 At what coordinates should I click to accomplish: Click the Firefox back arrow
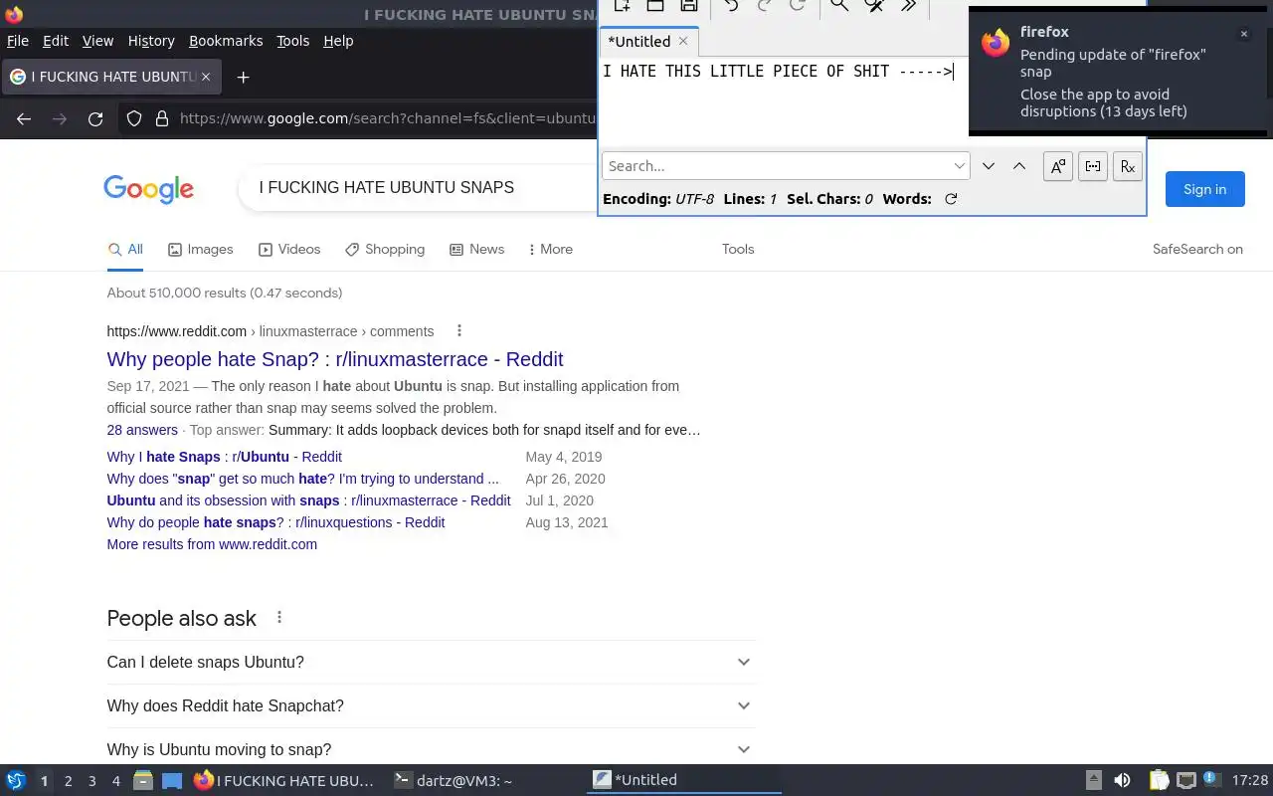click(24, 118)
